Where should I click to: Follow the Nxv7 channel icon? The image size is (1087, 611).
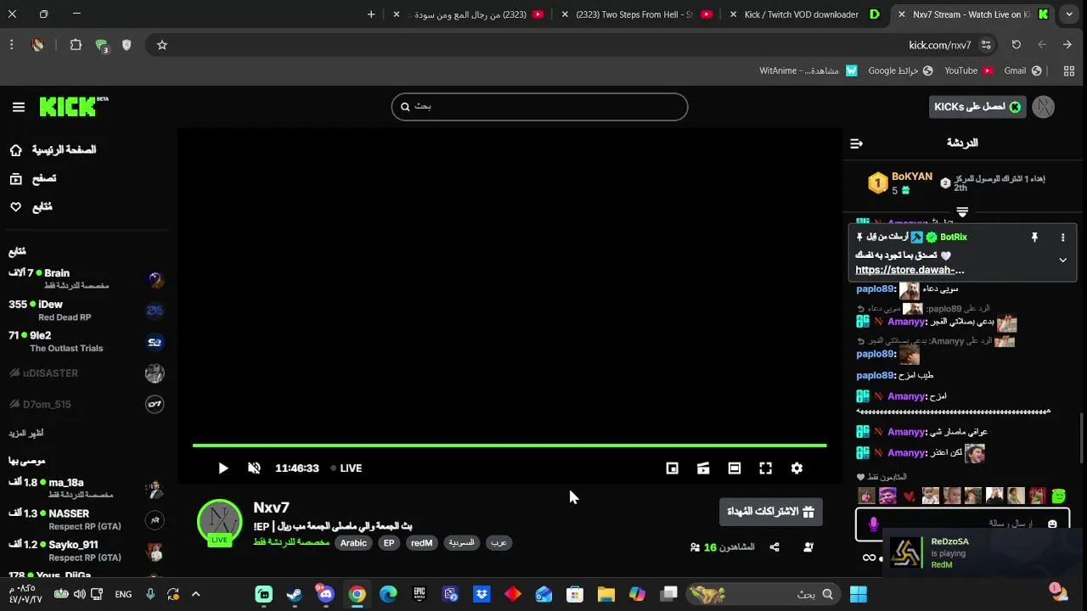pyautogui.click(x=808, y=547)
